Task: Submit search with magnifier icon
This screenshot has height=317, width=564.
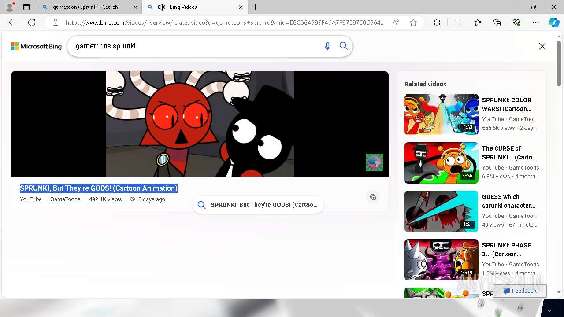Action: (344, 46)
